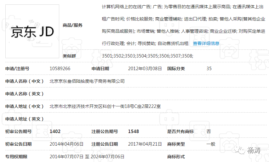Click preliminary announcement issue number 1402

click(55, 131)
